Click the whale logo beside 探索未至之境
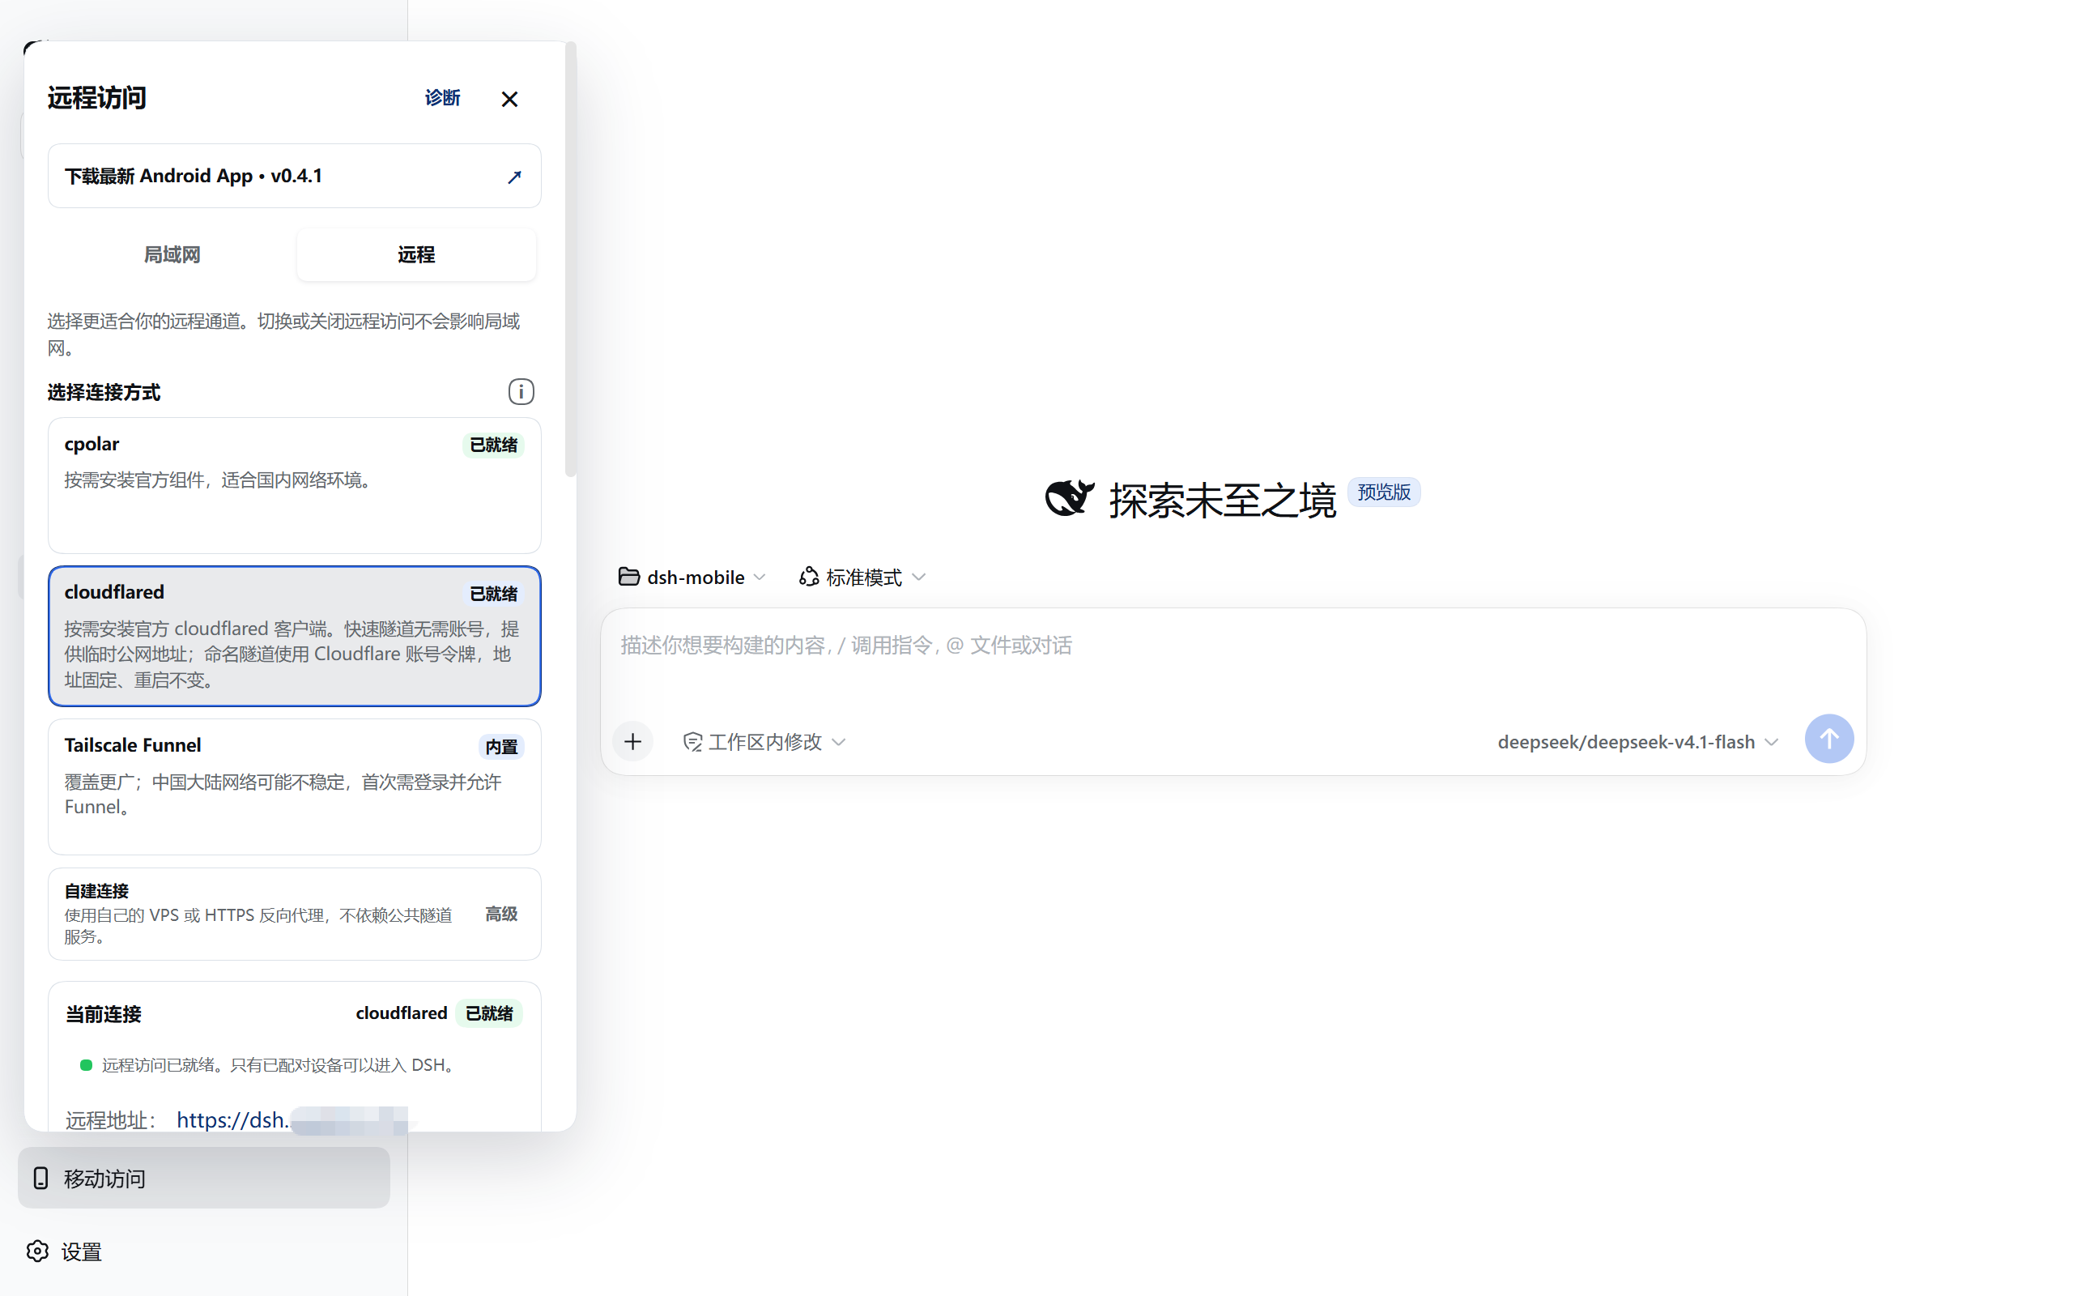 (x=1069, y=498)
